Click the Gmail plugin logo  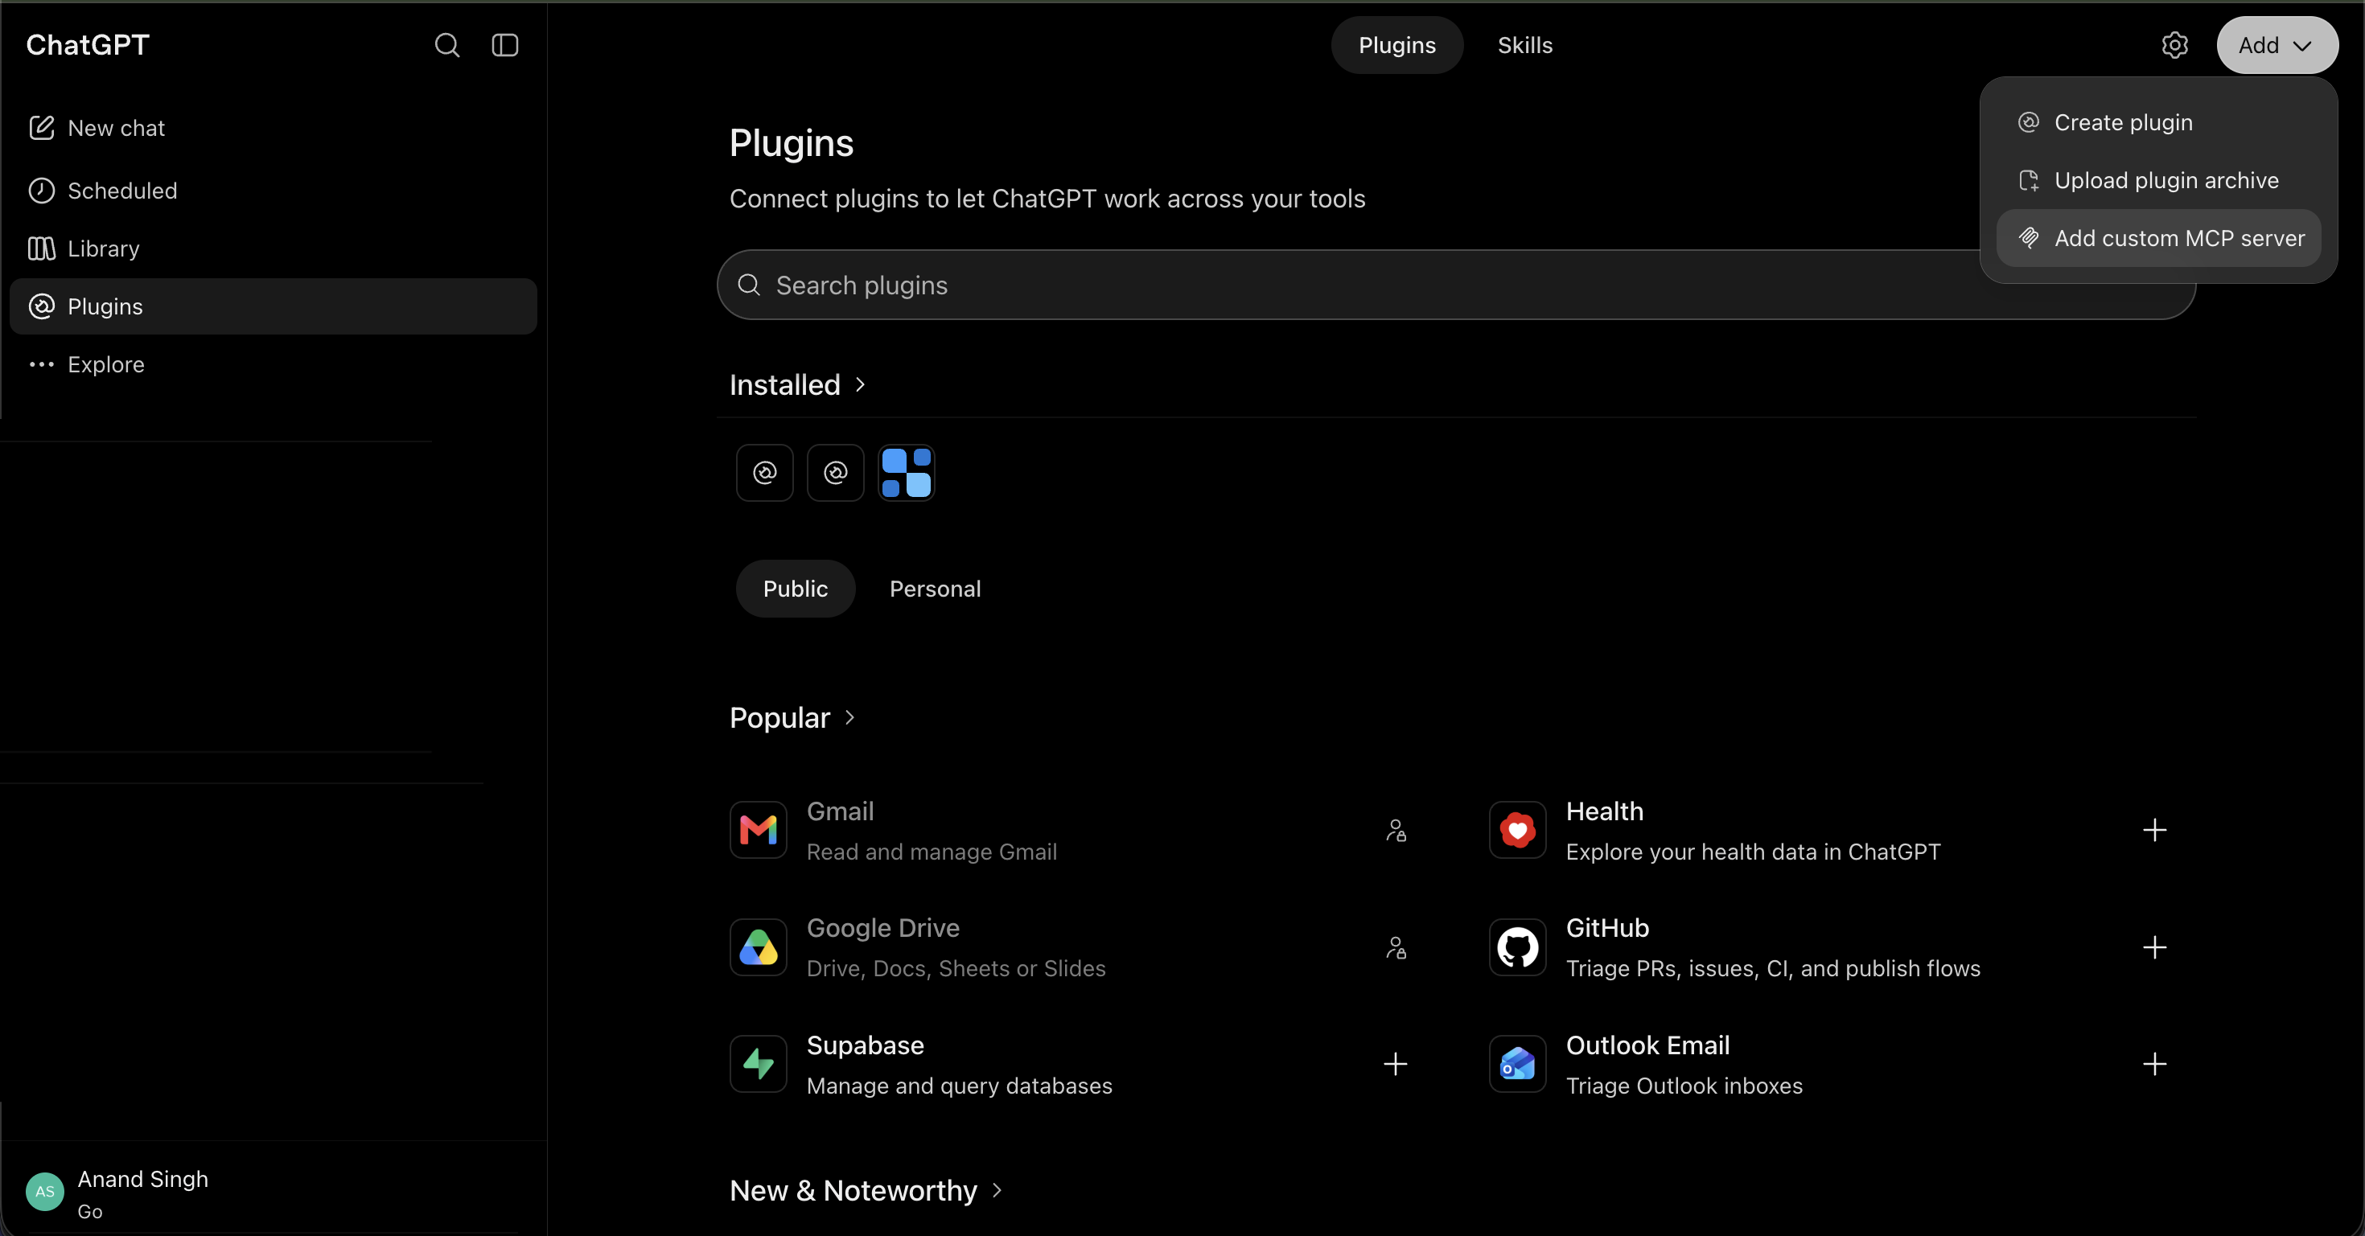[x=759, y=831]
